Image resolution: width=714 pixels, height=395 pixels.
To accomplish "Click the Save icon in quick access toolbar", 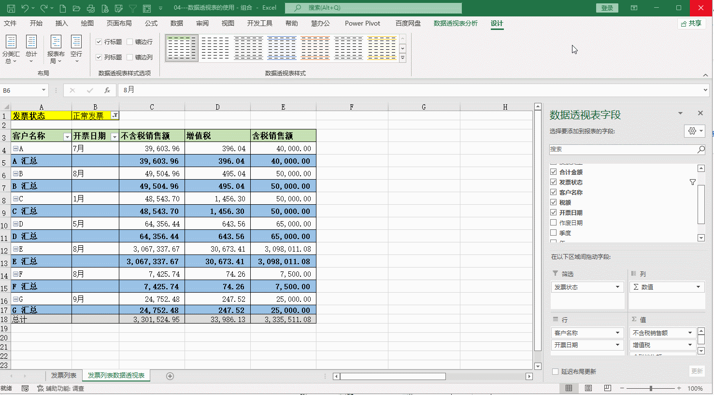I will [11, 8].
